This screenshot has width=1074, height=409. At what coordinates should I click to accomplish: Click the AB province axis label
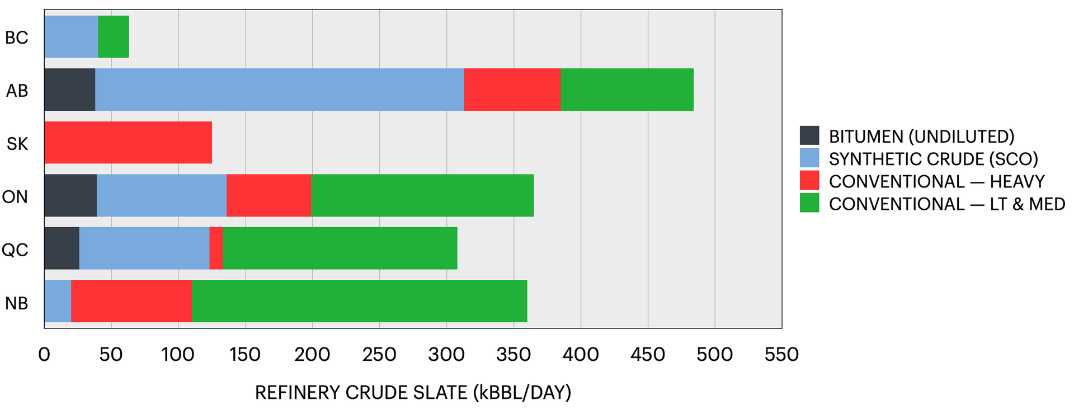(17, 91)
